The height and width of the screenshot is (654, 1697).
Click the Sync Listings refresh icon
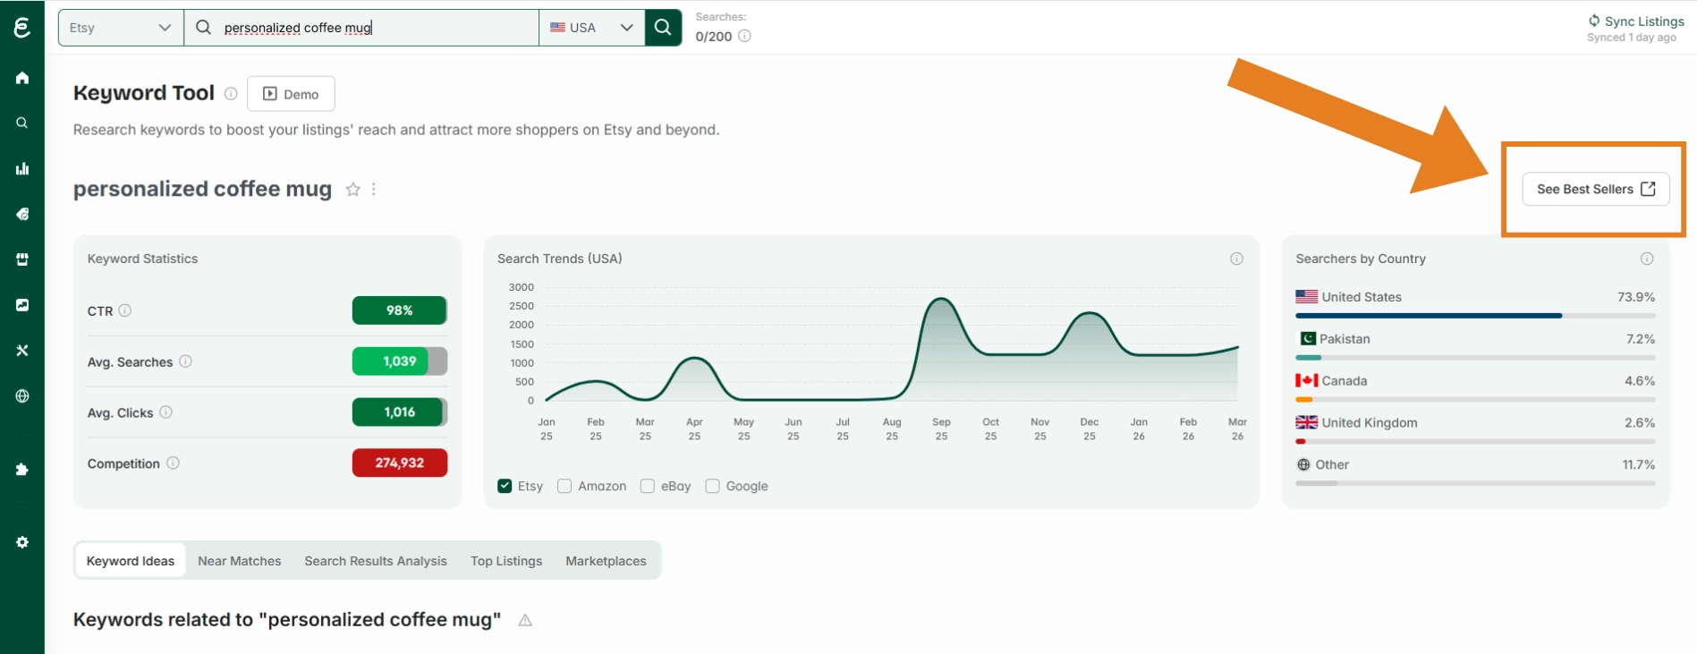click(1594, 21)
